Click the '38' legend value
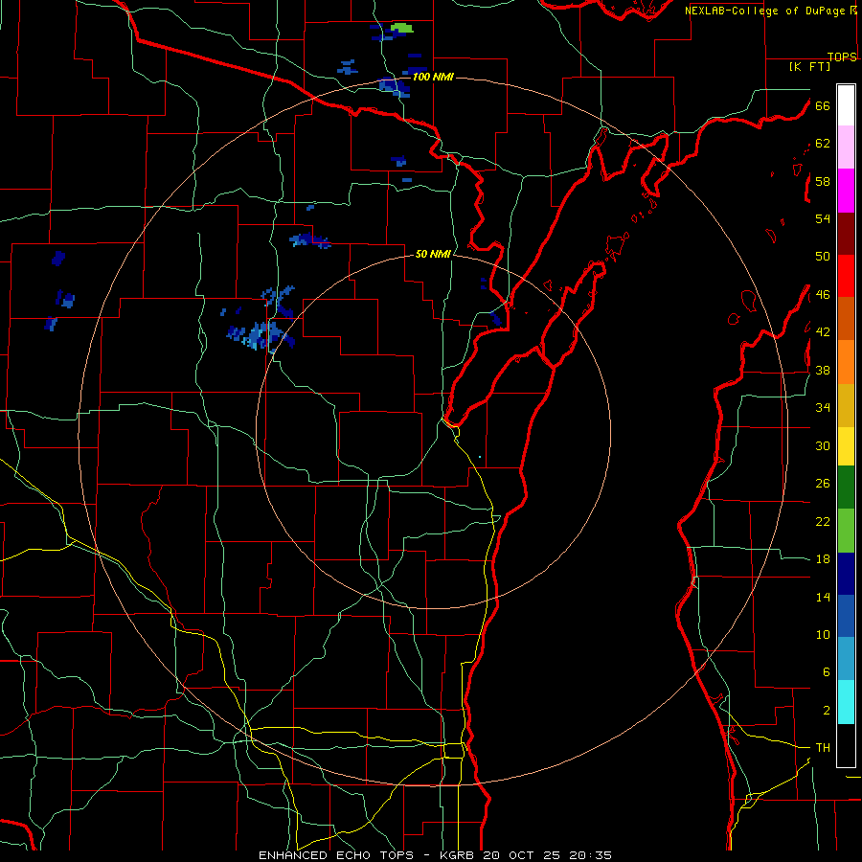Viewport: 862px width, 862px height. tap(823, 370)
